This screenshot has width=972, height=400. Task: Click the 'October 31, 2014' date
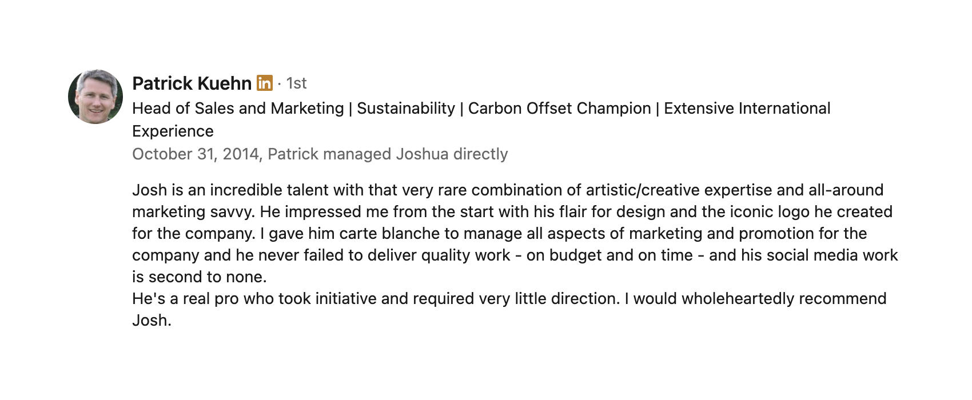click(196, 154)
